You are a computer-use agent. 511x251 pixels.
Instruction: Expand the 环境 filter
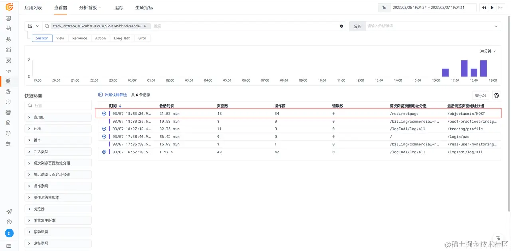tap(58, 129)
